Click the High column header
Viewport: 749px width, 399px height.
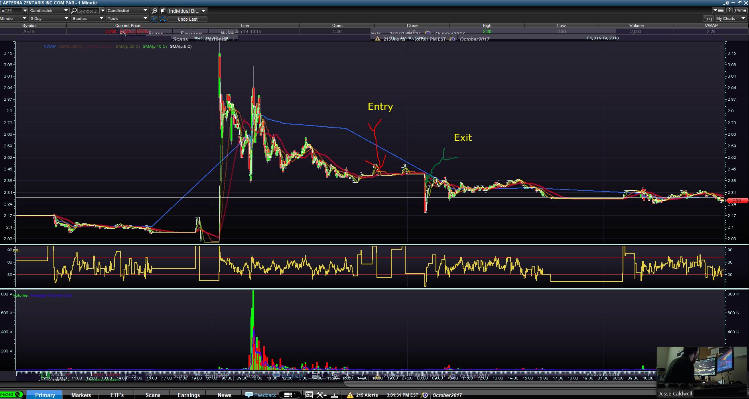[487, 25]
